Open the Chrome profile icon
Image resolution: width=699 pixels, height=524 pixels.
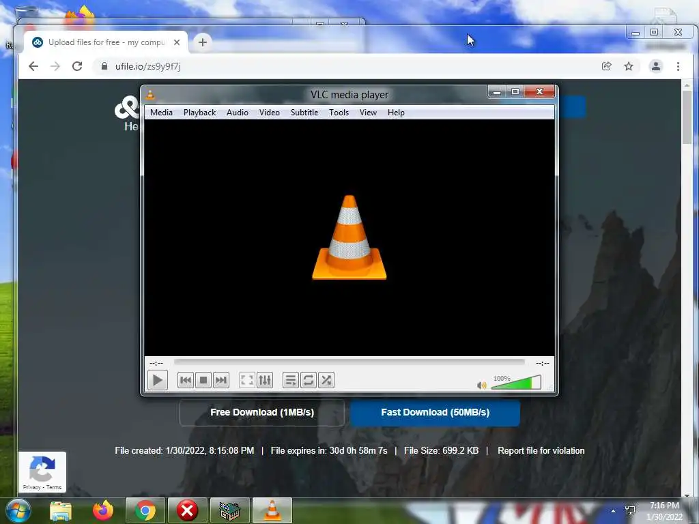[656, 66]
